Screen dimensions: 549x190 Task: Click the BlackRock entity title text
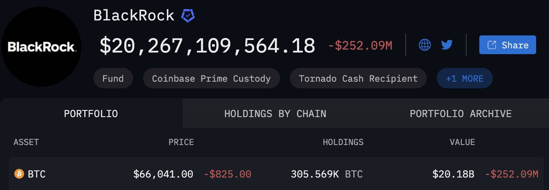coord(134,15)
